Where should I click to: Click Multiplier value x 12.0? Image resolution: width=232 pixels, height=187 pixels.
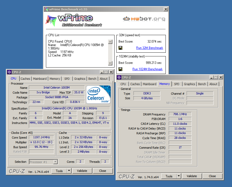pos(41,142)
